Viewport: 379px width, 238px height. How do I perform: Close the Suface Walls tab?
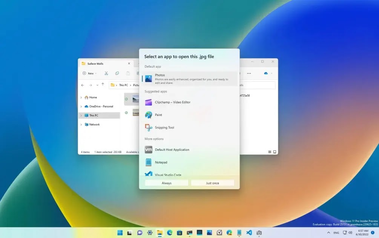[x=129, y=63]
